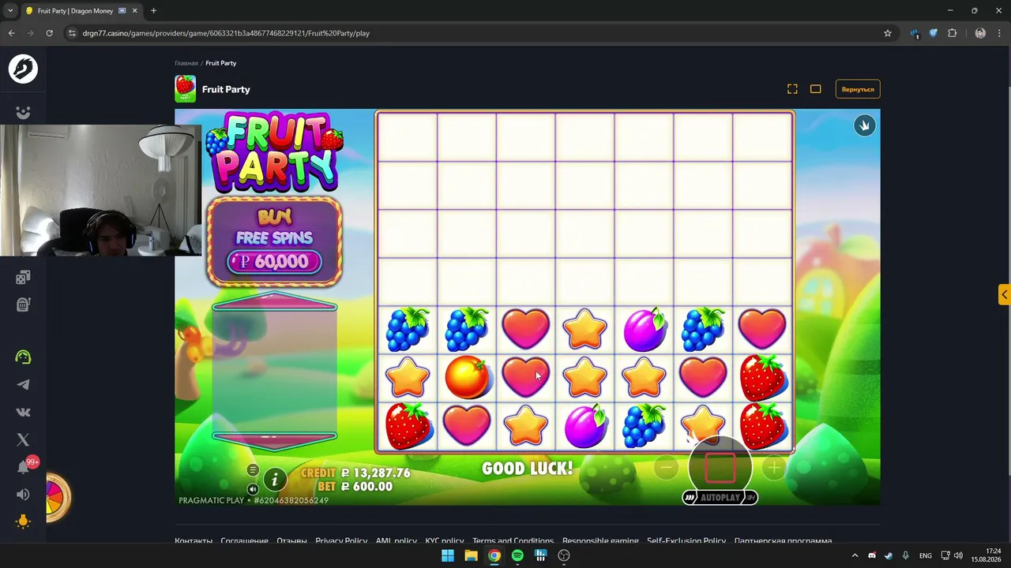Buy Free Spins for ₽60,000
1011x568 pixels.
point(274,241)
